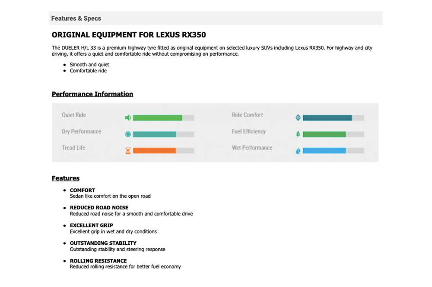Click the EXCELLENT GRIP feature heading
Screen dimensions: 432x287
point(92,225)
